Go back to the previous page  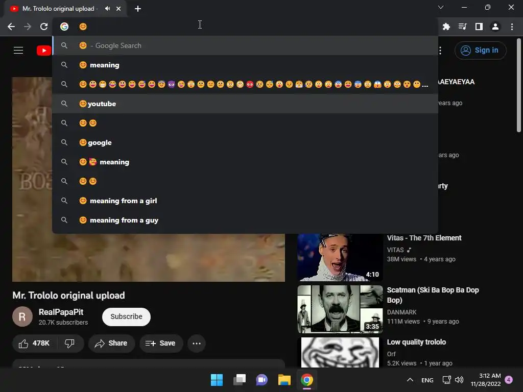point(11,27)
